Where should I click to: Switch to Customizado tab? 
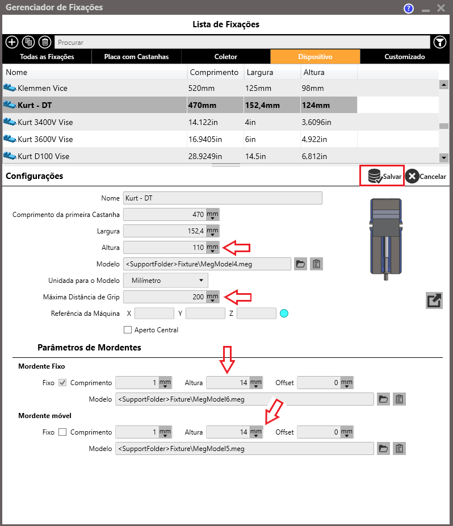[x=405, y=57]
